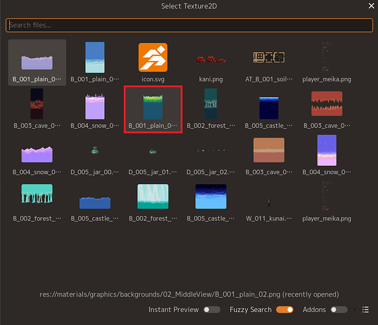Click the res://materials/graphics/backgrounds file path text
This screenshot has height=325, width=378.
[x=189, y=294]
